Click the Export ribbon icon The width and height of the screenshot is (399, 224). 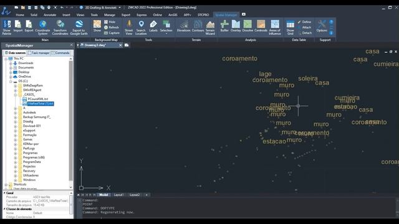29,26
